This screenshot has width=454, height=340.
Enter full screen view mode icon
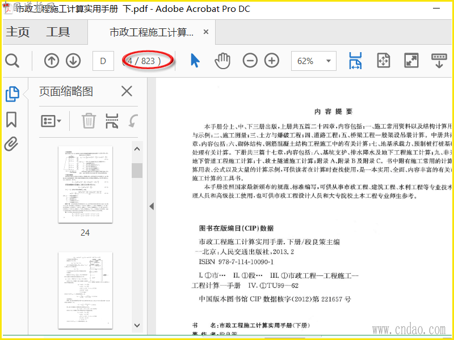click(411, 61)
